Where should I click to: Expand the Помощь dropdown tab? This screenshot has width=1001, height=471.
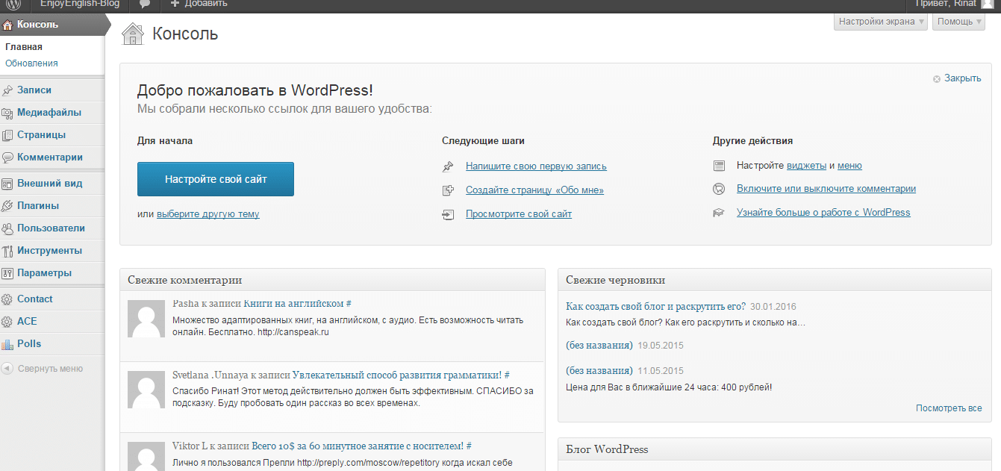pos(958,22)
